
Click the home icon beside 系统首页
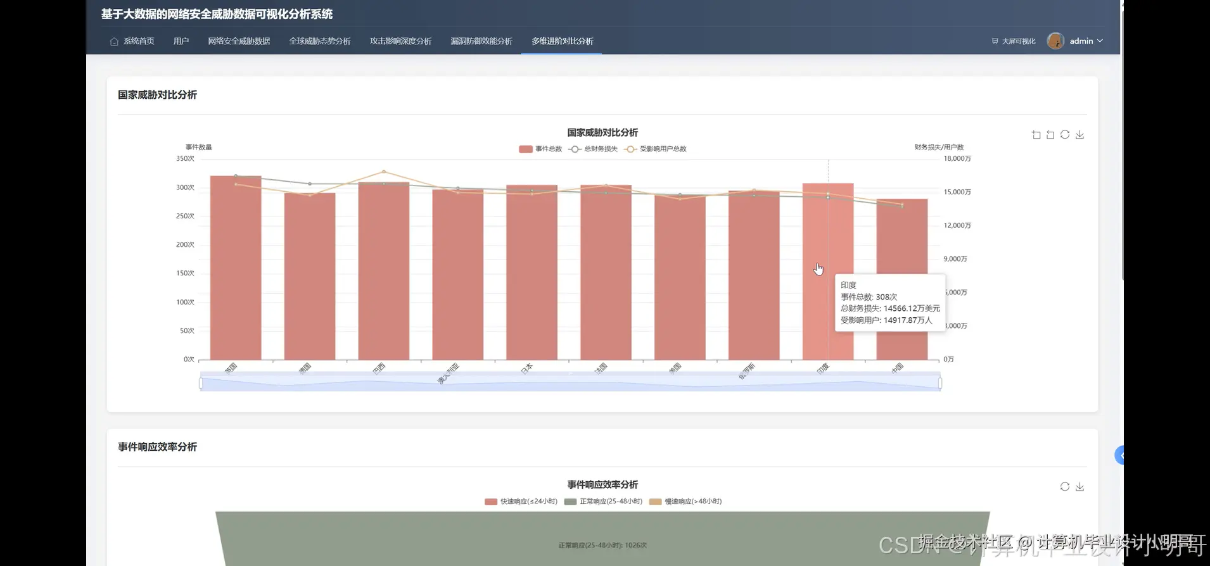tap(114, 41)
